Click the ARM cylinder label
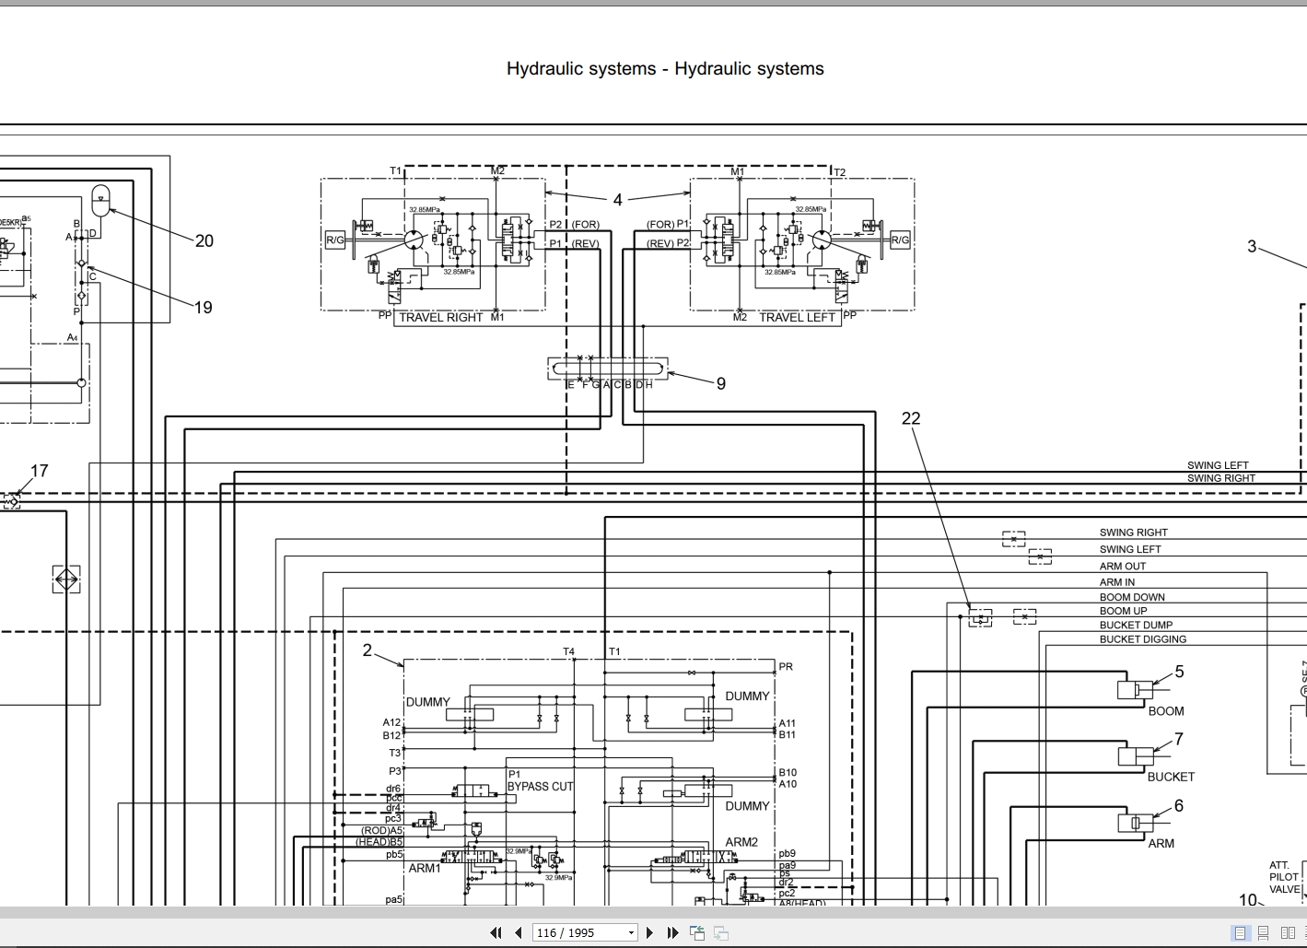1307x948 pixels. point(1161,843)
